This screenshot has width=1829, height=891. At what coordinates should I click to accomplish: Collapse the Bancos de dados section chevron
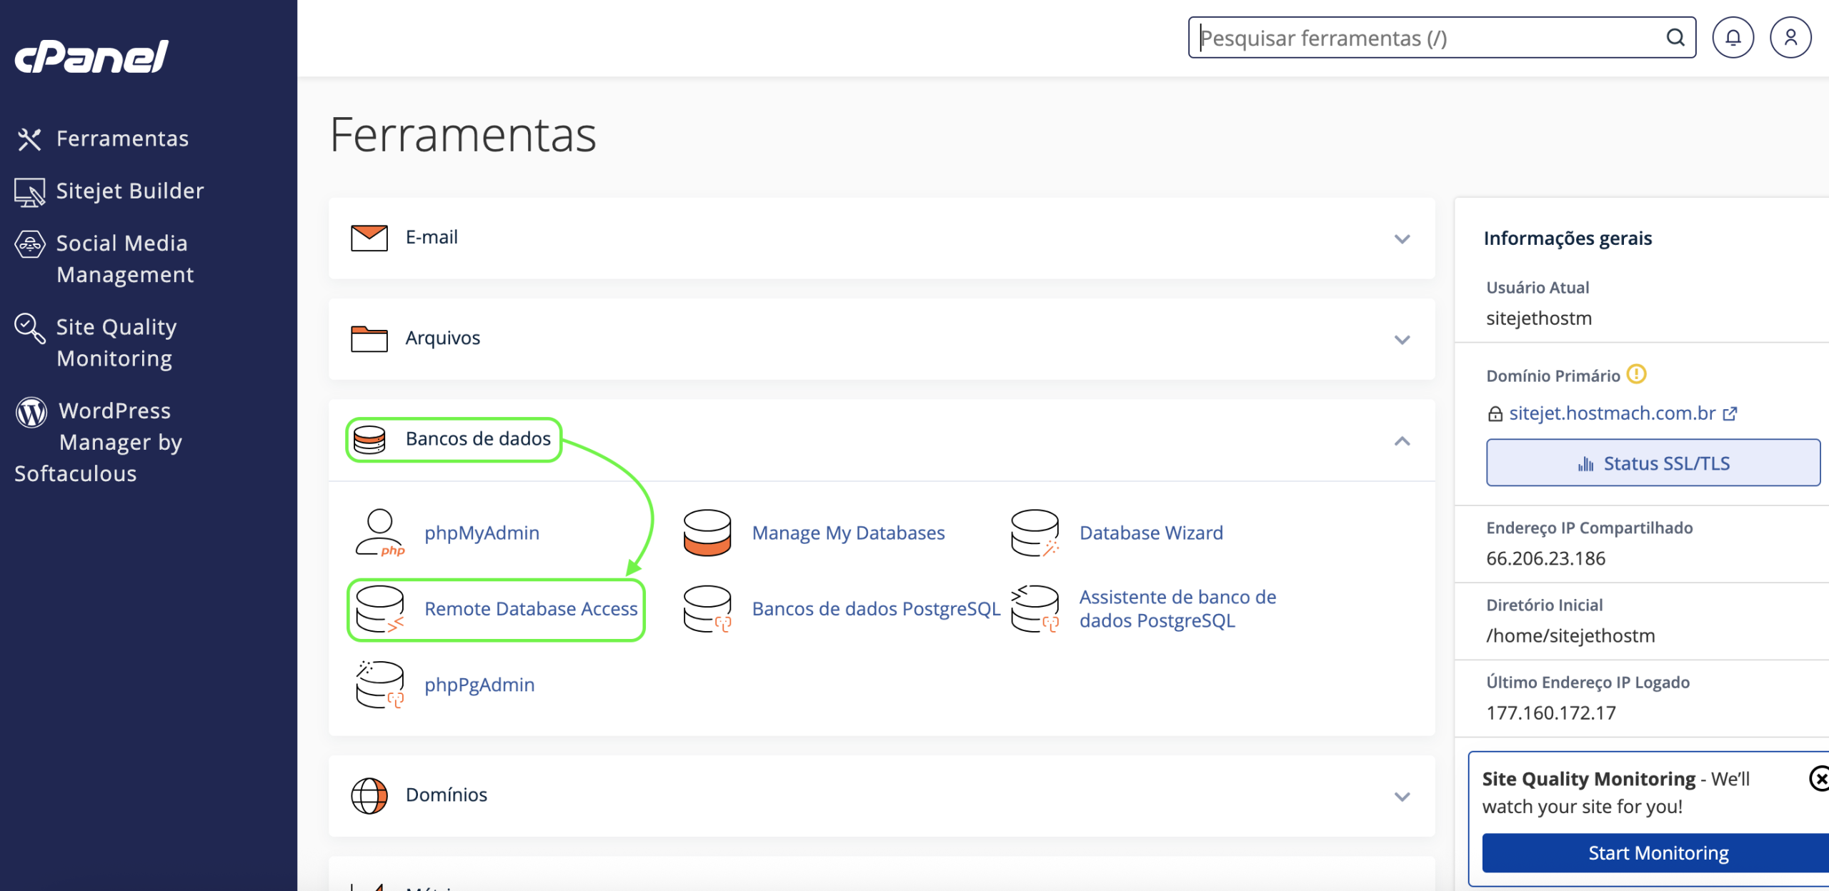pos(1402,441)
